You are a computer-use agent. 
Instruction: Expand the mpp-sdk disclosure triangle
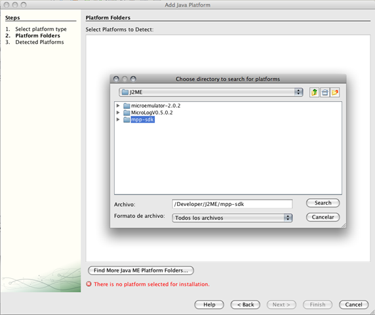(x=118, y=119)
